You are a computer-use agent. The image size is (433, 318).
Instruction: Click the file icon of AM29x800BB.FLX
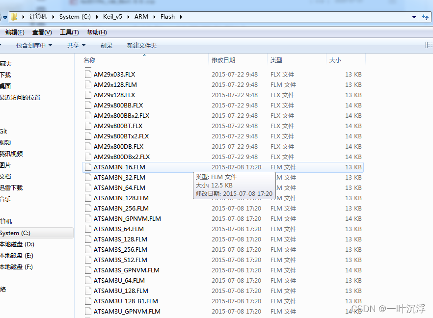pyautogui.click(x=88, y=105)
